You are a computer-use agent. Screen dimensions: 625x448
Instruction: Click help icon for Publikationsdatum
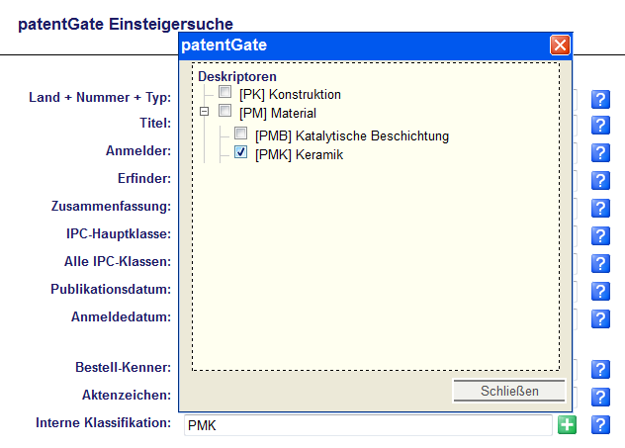point(600,292)
